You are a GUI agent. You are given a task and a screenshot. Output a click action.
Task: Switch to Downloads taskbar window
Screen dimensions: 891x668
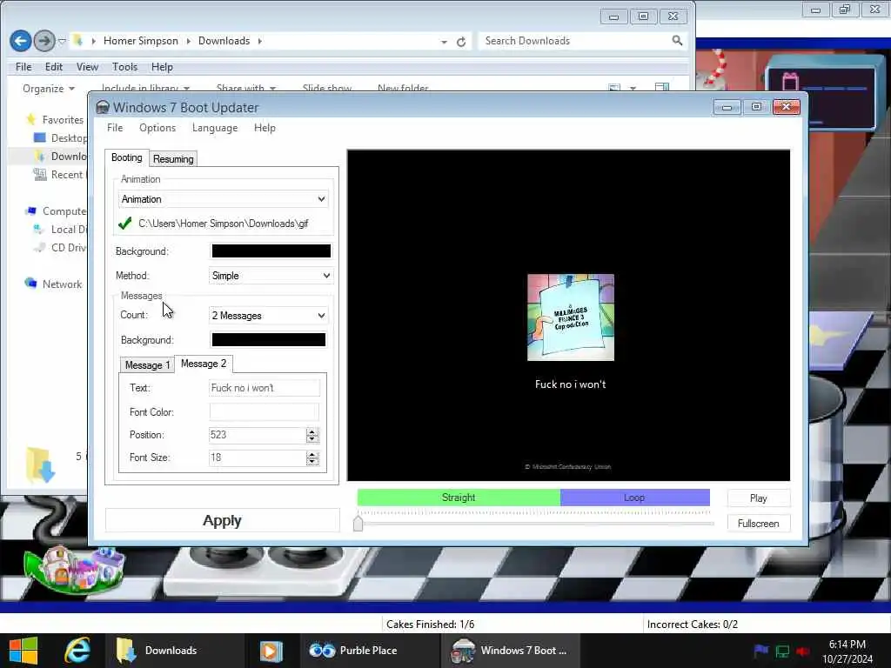click(174, 651)
